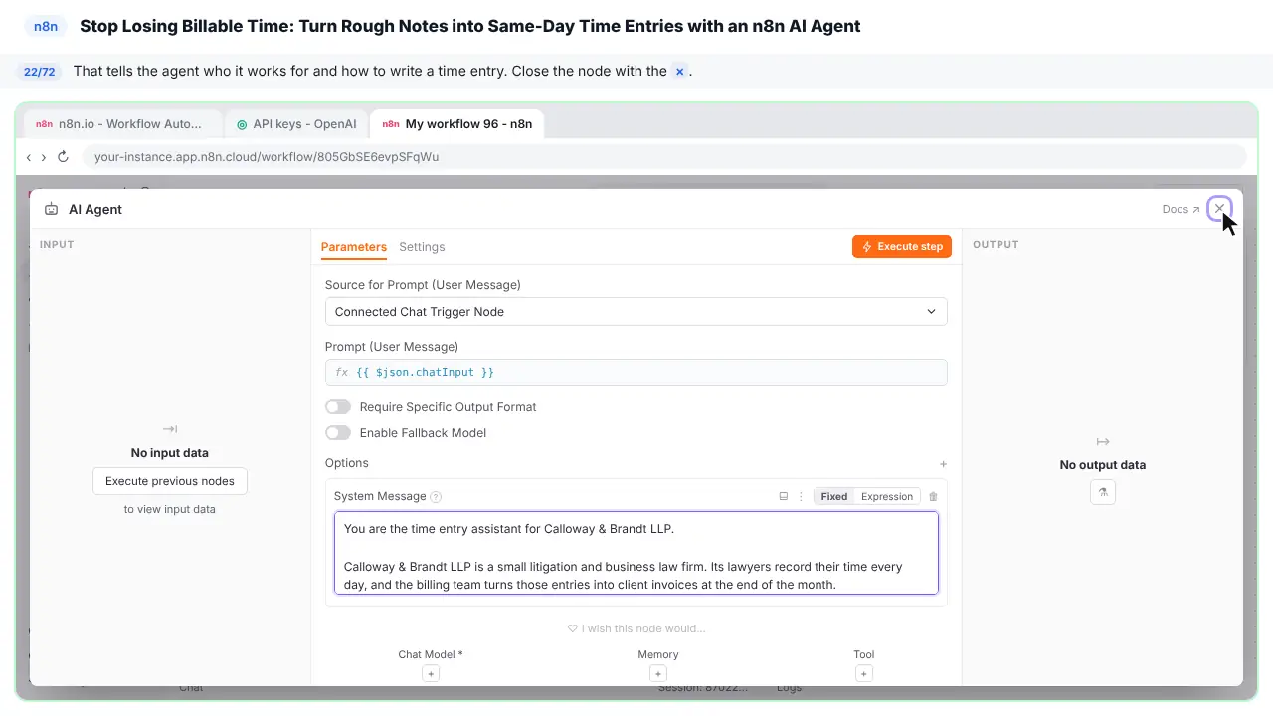Click 'I wish this node would...' link
This screenshot has width=1273, height=716.
(636, 628)
